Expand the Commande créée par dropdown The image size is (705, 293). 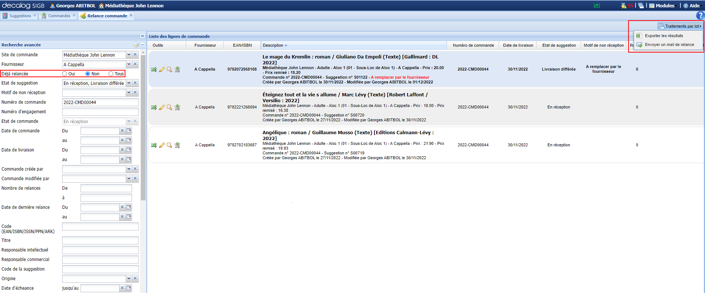click(129, 169)
